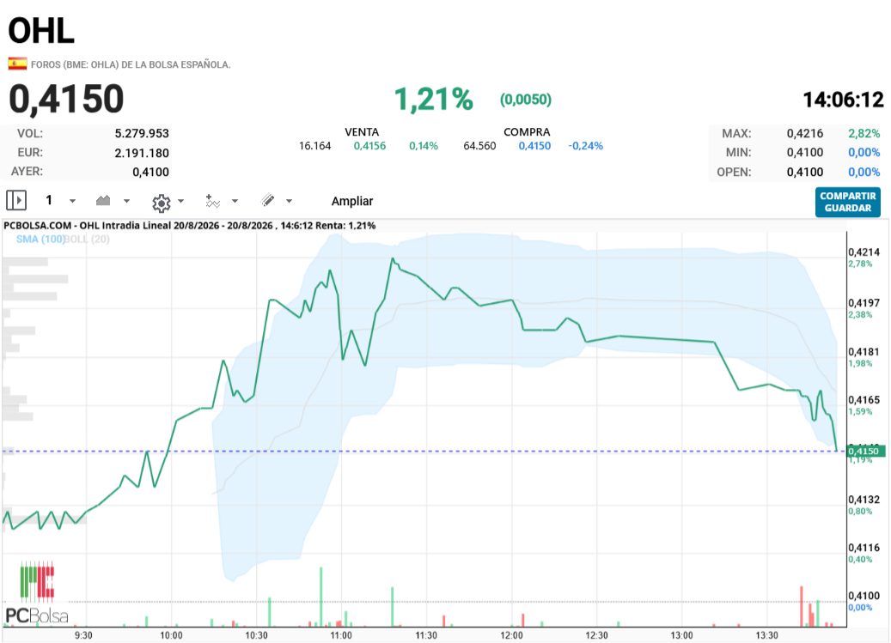Click the Ampliar button
This screenshot has height=643, width=891.
[352, 201]
